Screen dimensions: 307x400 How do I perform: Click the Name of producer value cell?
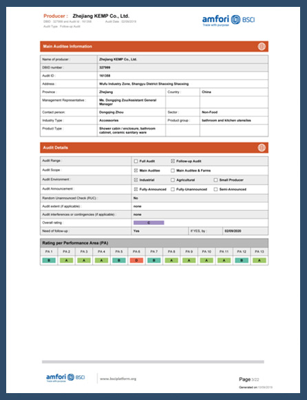click(182, 59)
